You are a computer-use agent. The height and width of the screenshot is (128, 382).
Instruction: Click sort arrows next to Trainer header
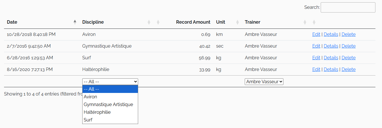[305, 22]
